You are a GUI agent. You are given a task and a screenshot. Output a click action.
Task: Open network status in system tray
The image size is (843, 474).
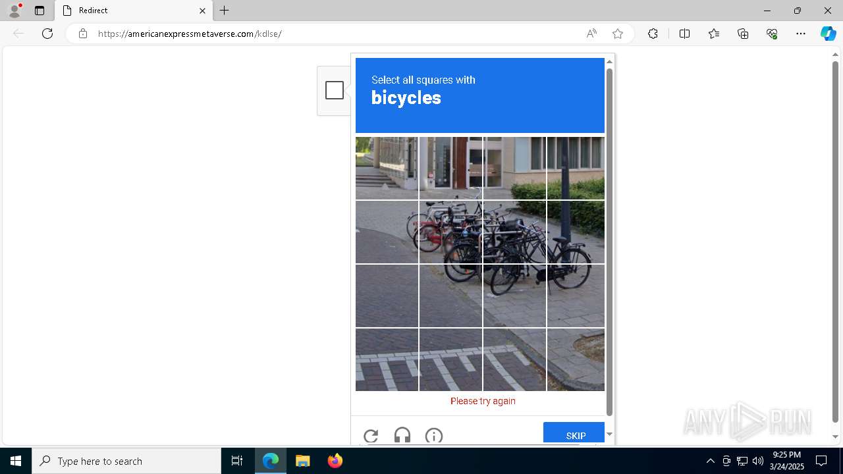pyautogui.click(x=742, y=461)
